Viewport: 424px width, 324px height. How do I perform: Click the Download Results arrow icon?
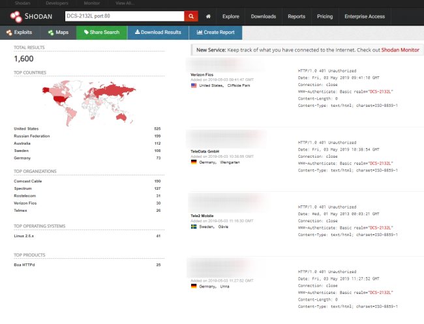pyautogui.click(x=138, y=32)
